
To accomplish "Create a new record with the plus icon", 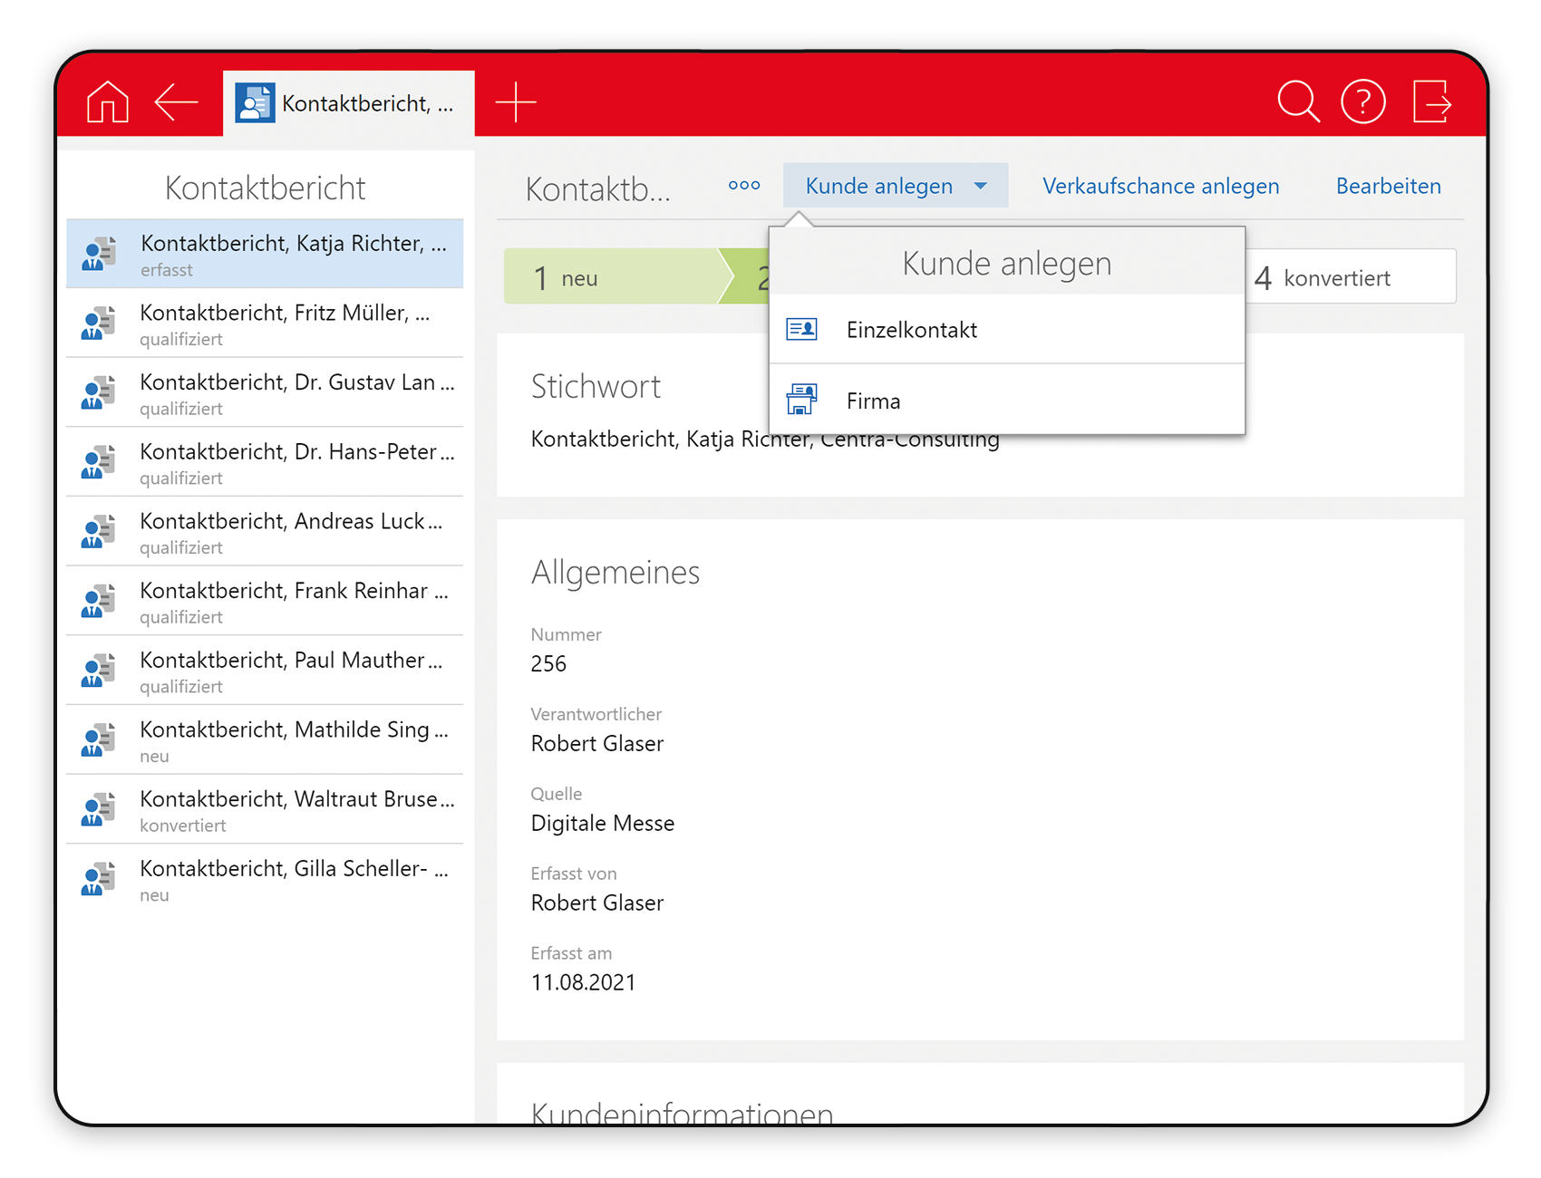I will pyautogui.click(x=516, y=102).
